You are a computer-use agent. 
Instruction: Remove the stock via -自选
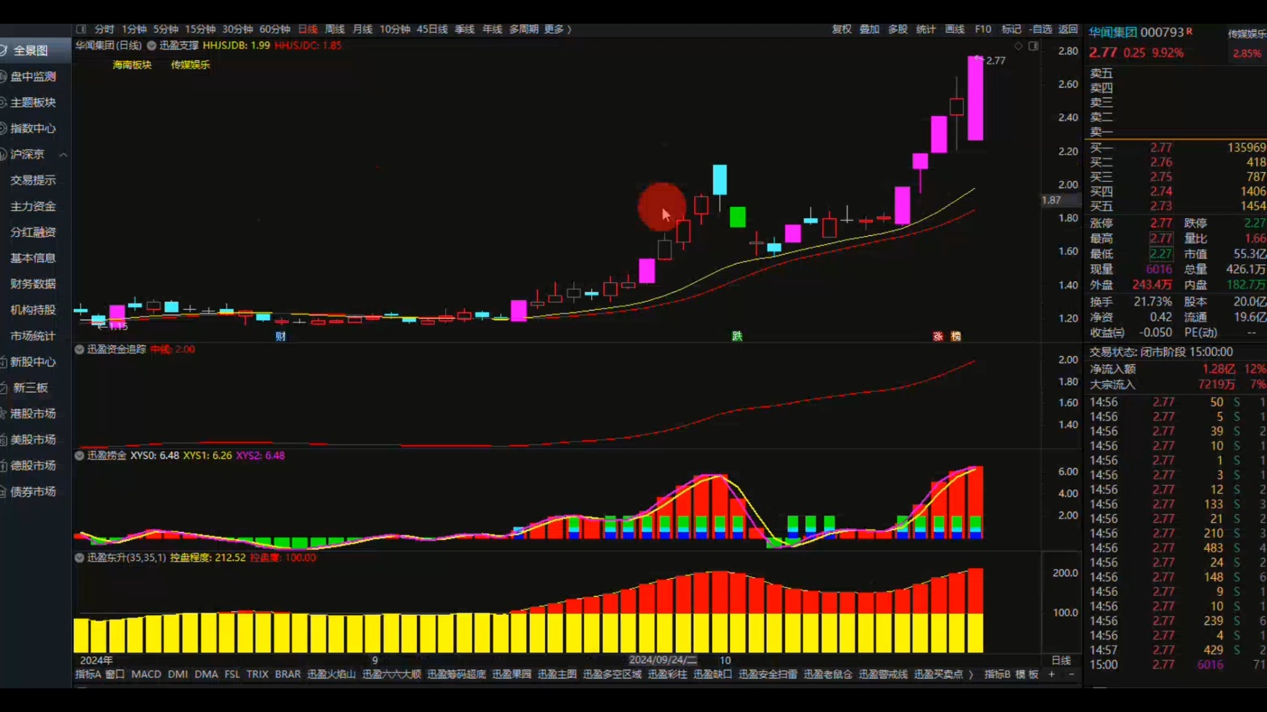pyautogui.click(x=1041, y=29)
